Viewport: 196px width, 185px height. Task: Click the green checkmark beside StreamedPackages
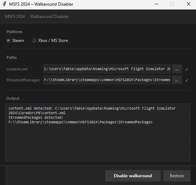pyautogui.click(x=187, y=80)
